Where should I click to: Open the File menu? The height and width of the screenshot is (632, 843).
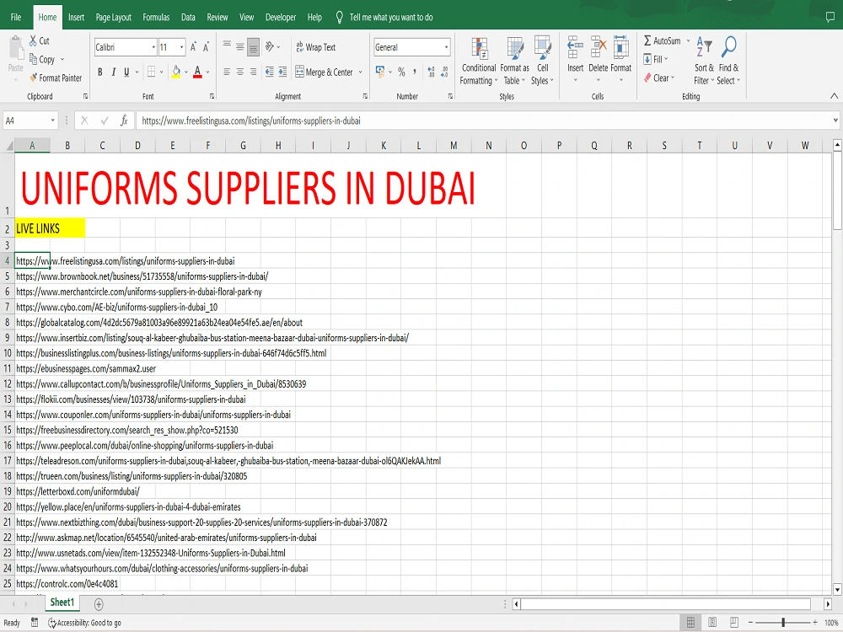(x=16, y=17)
